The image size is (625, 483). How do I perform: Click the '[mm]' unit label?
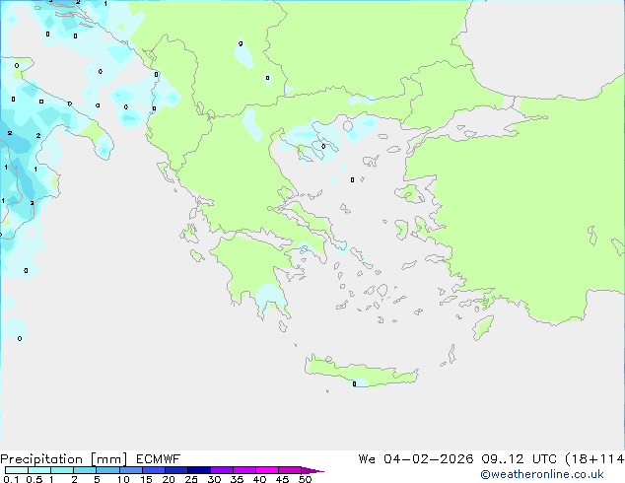click(x=109, y=459)
